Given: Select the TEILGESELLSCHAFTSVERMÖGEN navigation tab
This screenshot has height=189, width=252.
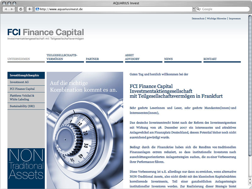Looking at the screenshot, I should 65,57.
